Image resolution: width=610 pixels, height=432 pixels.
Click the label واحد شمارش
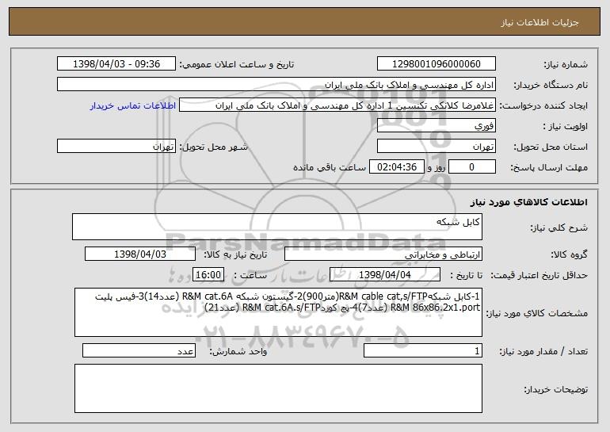[x=238, y=351]
